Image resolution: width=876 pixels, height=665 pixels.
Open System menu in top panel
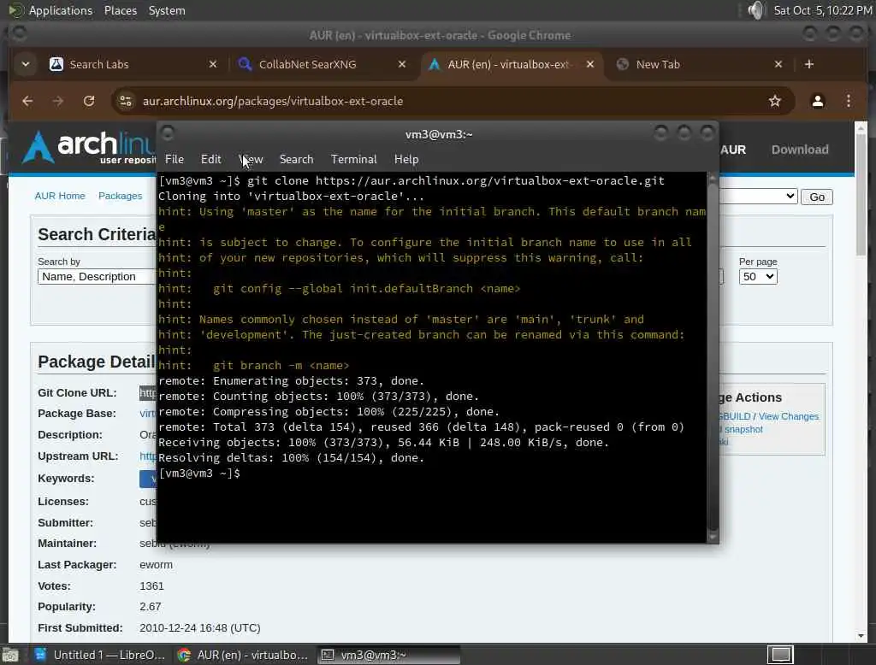coord(167,10)
